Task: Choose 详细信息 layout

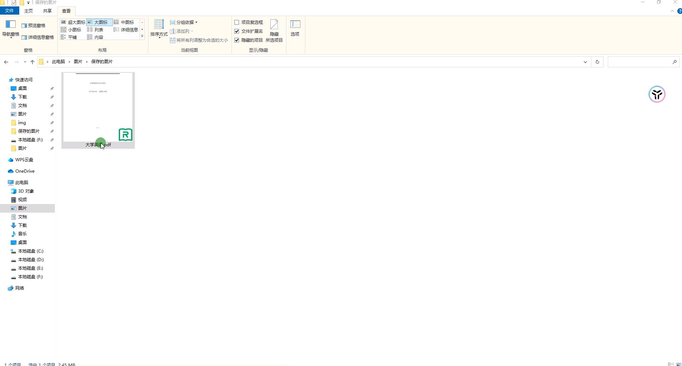Action: click(x=126, y=30)
